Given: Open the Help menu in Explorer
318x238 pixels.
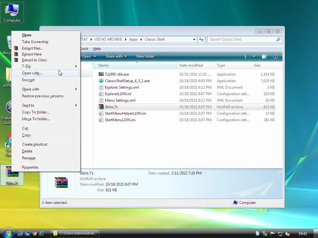Looking at the screenshot, I should (97, 49).
